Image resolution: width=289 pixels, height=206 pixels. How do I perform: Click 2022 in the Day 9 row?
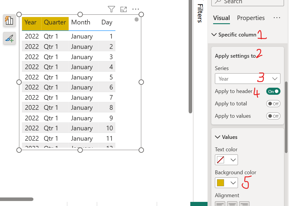pyautogui.click(x=32, y=118)
